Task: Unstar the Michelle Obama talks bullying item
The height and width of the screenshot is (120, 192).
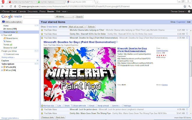Action: click(42, 30)
